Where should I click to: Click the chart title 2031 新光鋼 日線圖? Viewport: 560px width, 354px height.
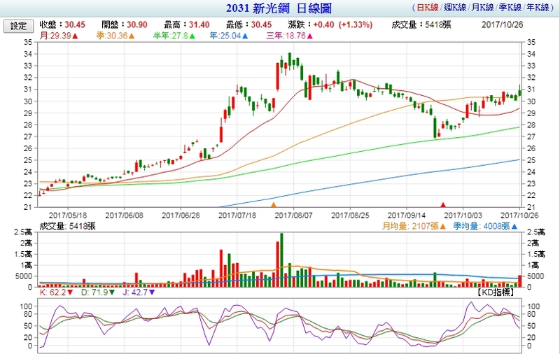[x=279, y=8]
